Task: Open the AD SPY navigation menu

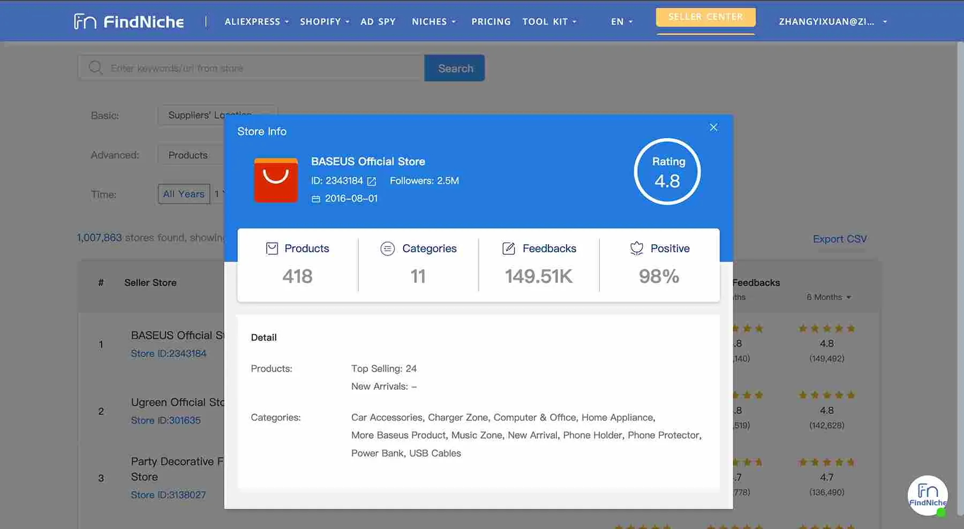Action: 378,21
